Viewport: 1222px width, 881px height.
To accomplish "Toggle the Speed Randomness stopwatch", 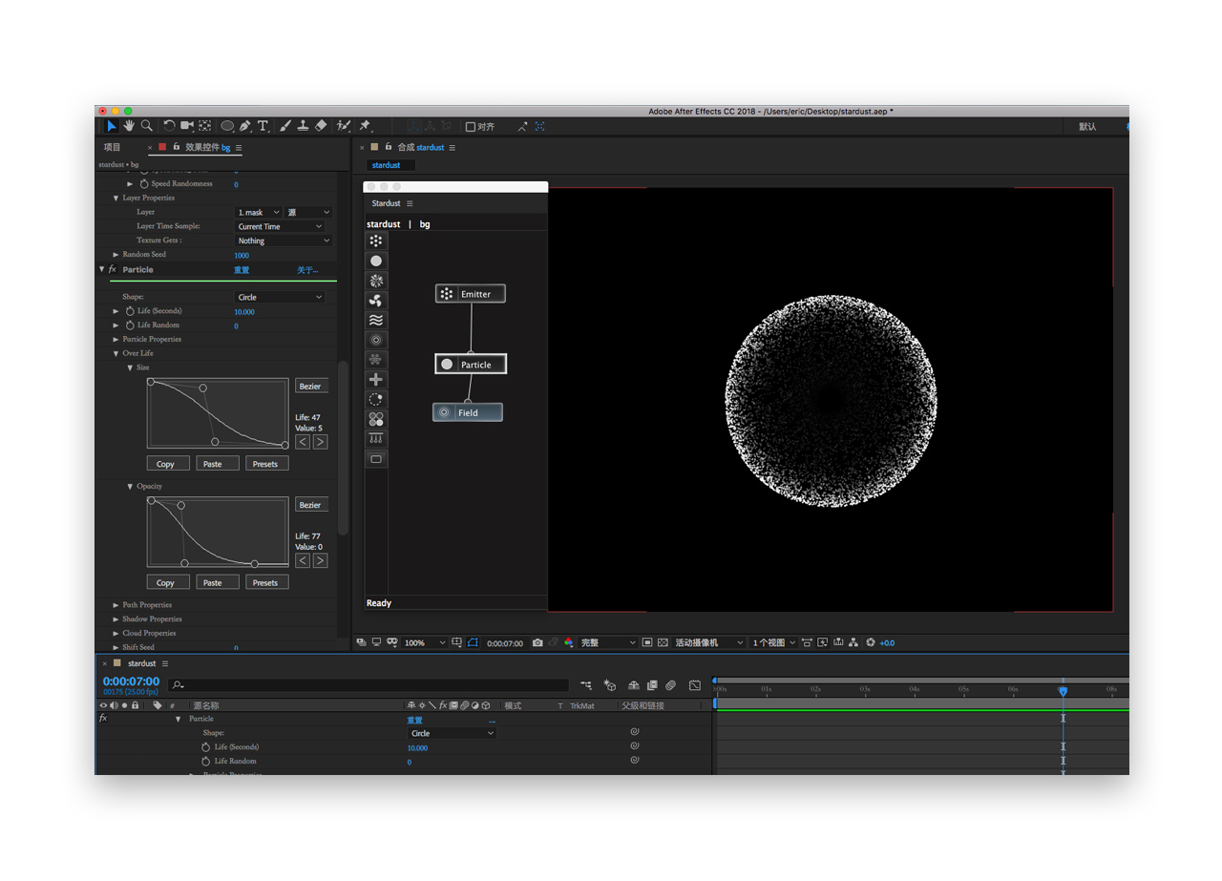I will [x=144, y=183].
